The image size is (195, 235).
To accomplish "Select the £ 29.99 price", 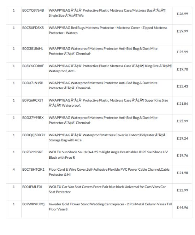I will click(x=182, y=31).
